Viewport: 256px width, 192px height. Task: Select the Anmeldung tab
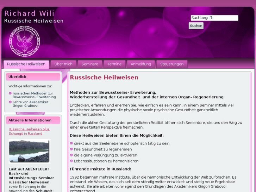tap(141, 64)
